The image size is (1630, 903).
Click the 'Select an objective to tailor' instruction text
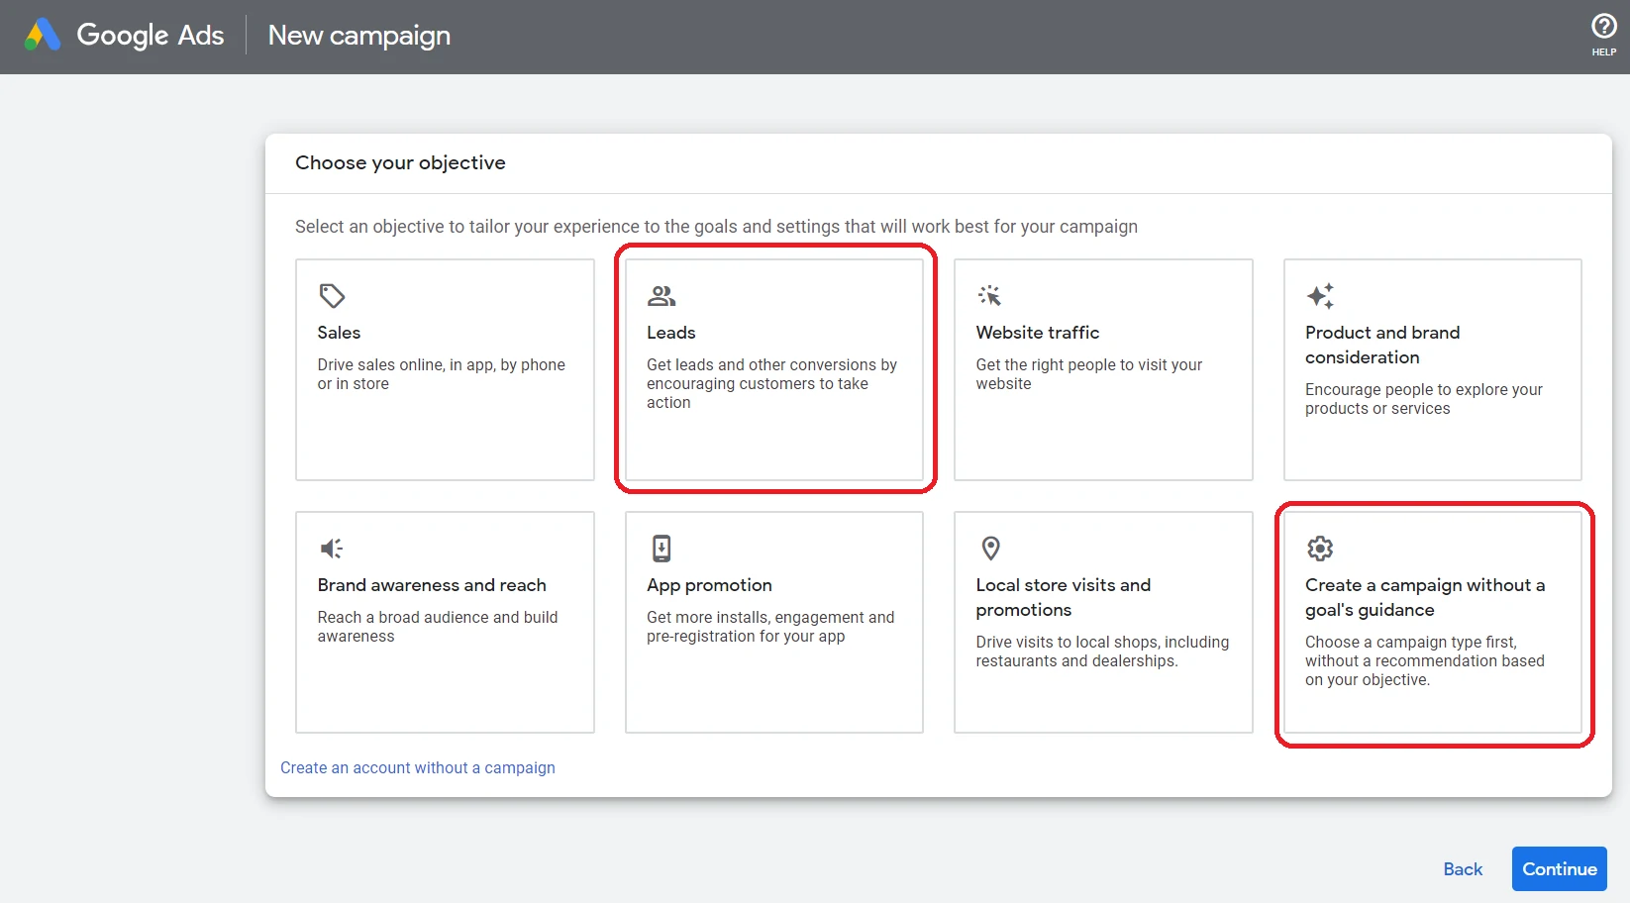click(x=716, y=227)
